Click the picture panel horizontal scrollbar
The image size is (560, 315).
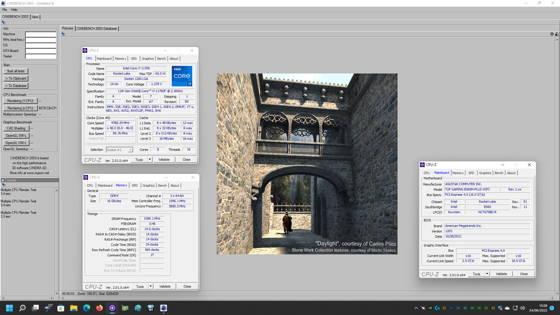point(307,298)
